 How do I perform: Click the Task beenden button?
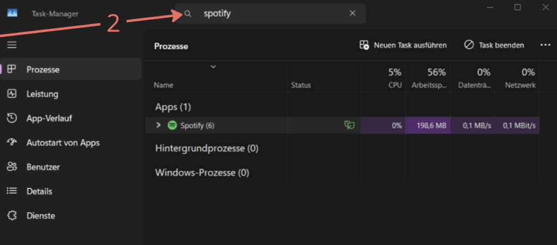click(494, 46)
